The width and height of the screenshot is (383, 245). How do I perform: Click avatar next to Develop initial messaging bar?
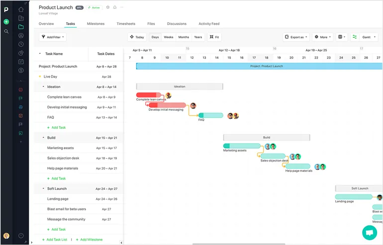pos(193,106)
